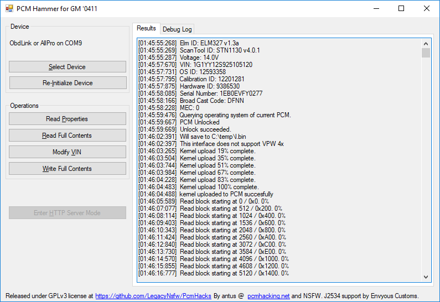
Task: Open the GitHub PcmHacks link
Action: click(153, 296)
